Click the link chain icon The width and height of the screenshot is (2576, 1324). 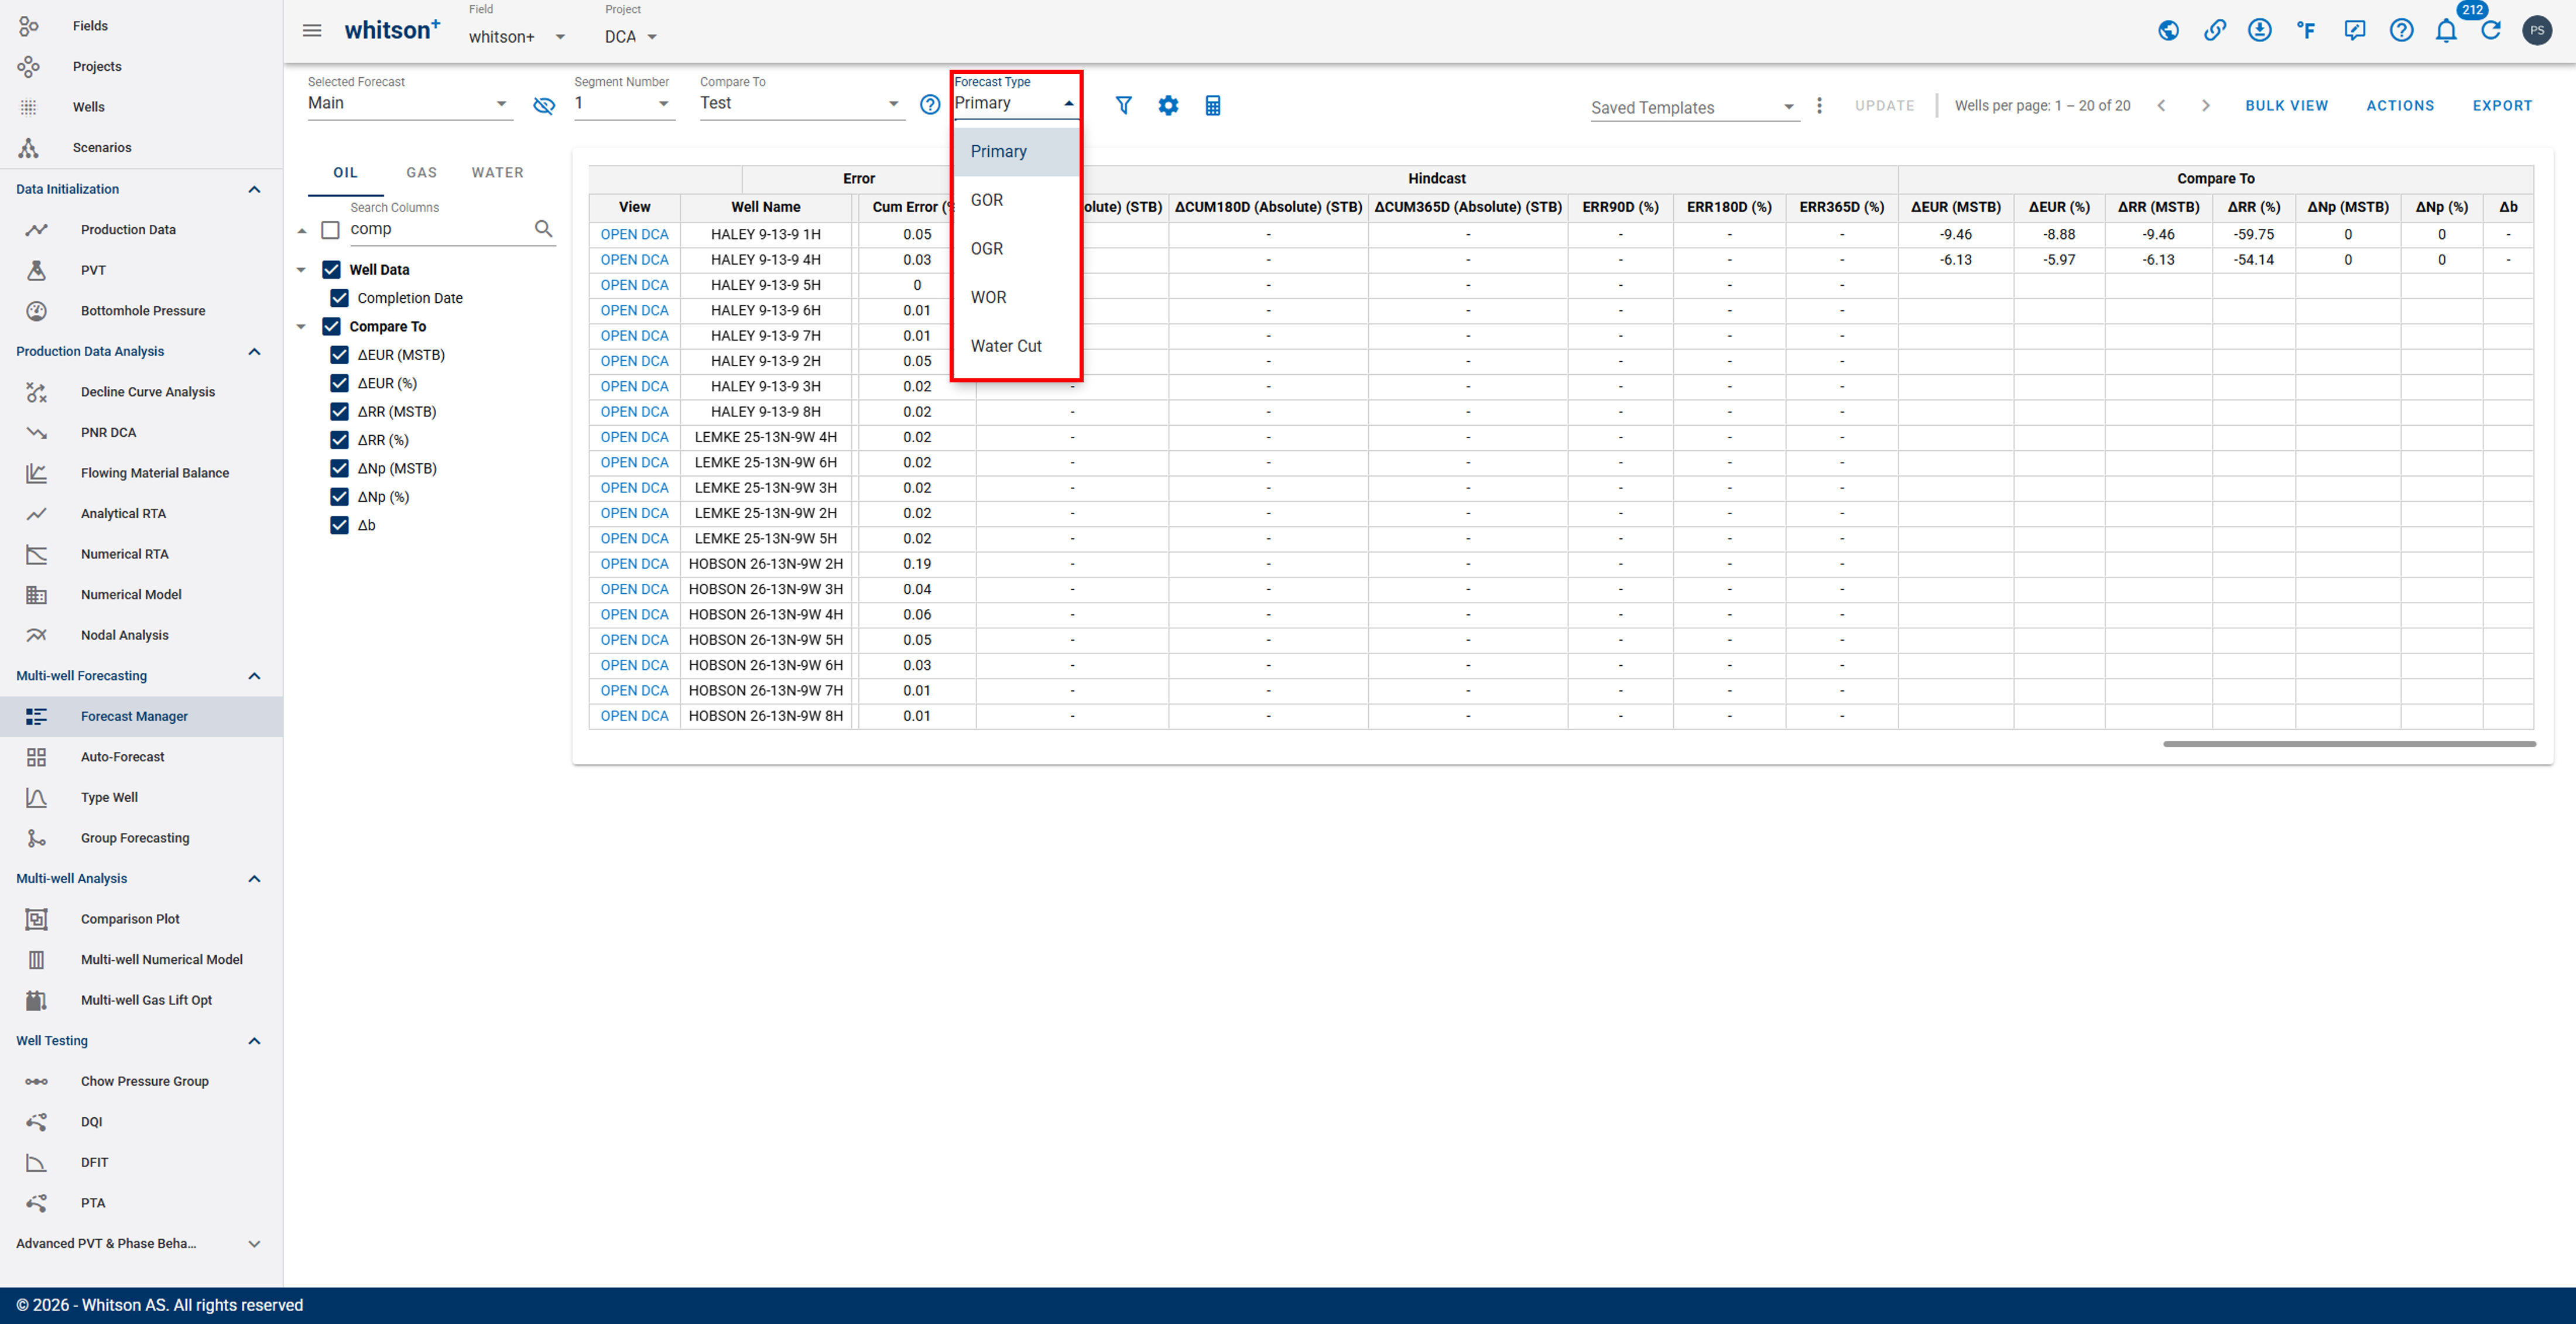click(x=2215, y=30)
